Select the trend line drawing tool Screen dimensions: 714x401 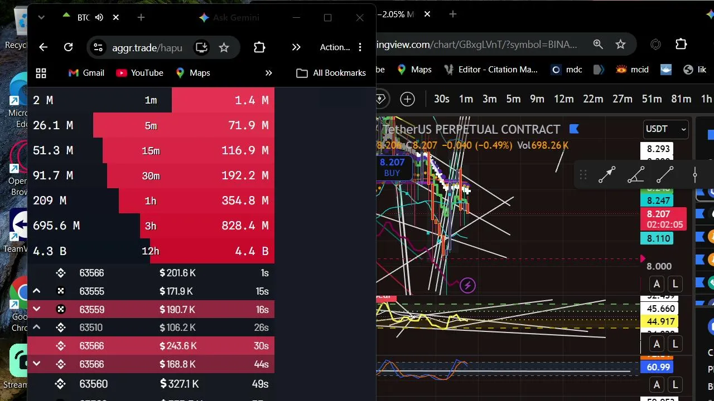pos(665,175)
